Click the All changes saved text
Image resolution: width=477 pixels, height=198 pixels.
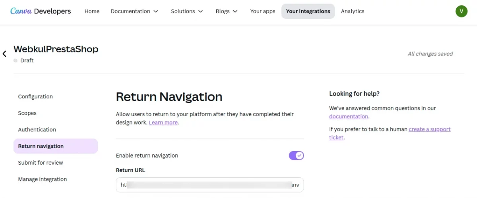(430, 54)
